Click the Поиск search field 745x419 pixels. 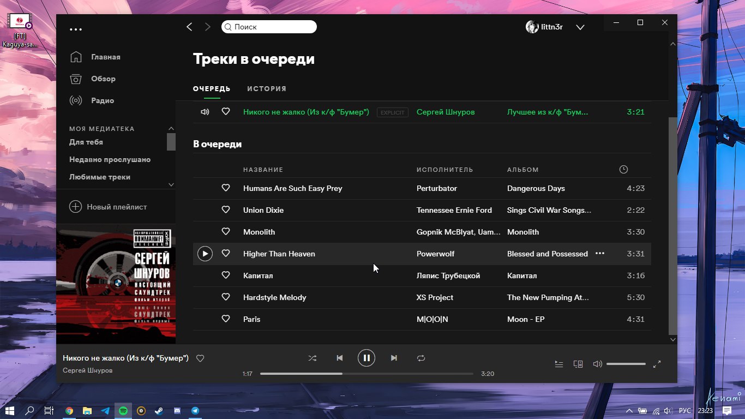pyautogui.click(x=269, y=27)
